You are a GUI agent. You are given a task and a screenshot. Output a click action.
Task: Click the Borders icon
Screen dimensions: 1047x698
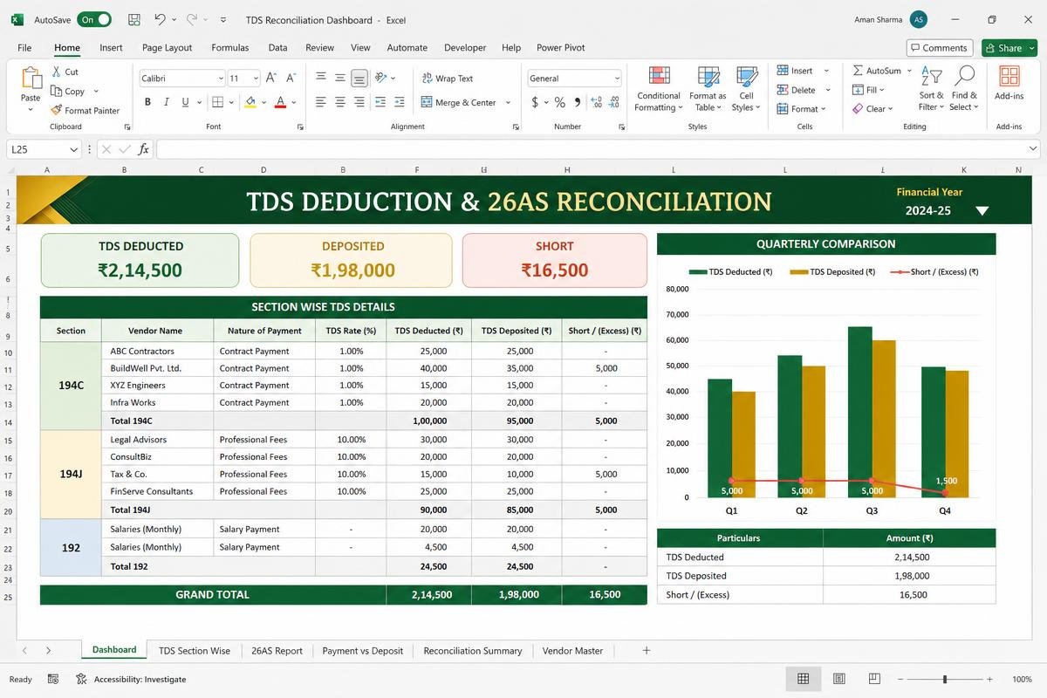coord(218,102)
